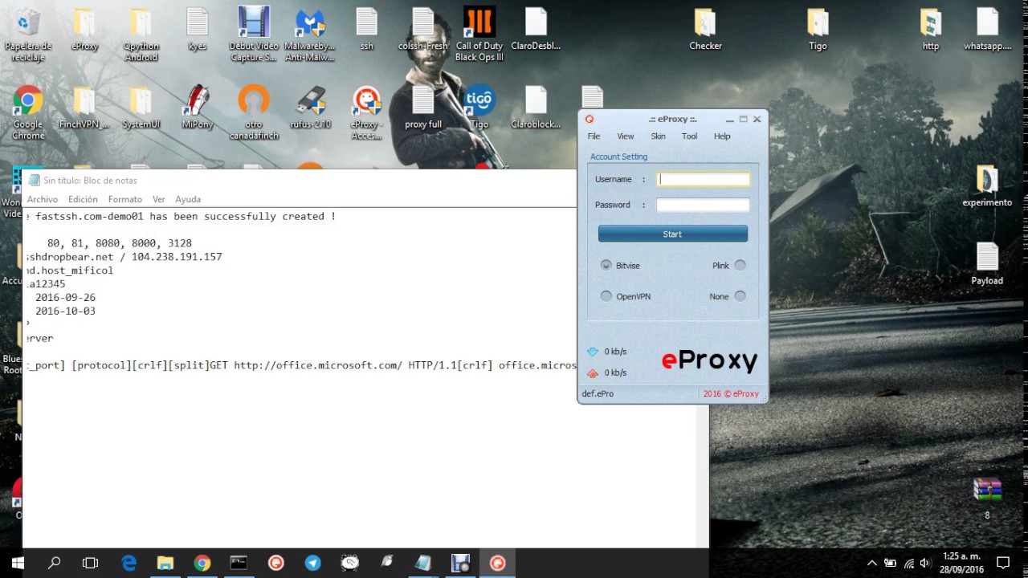Open eProxy Help menu
The height and width of the screenshot is (578, 1028).
tap(722, 136)
